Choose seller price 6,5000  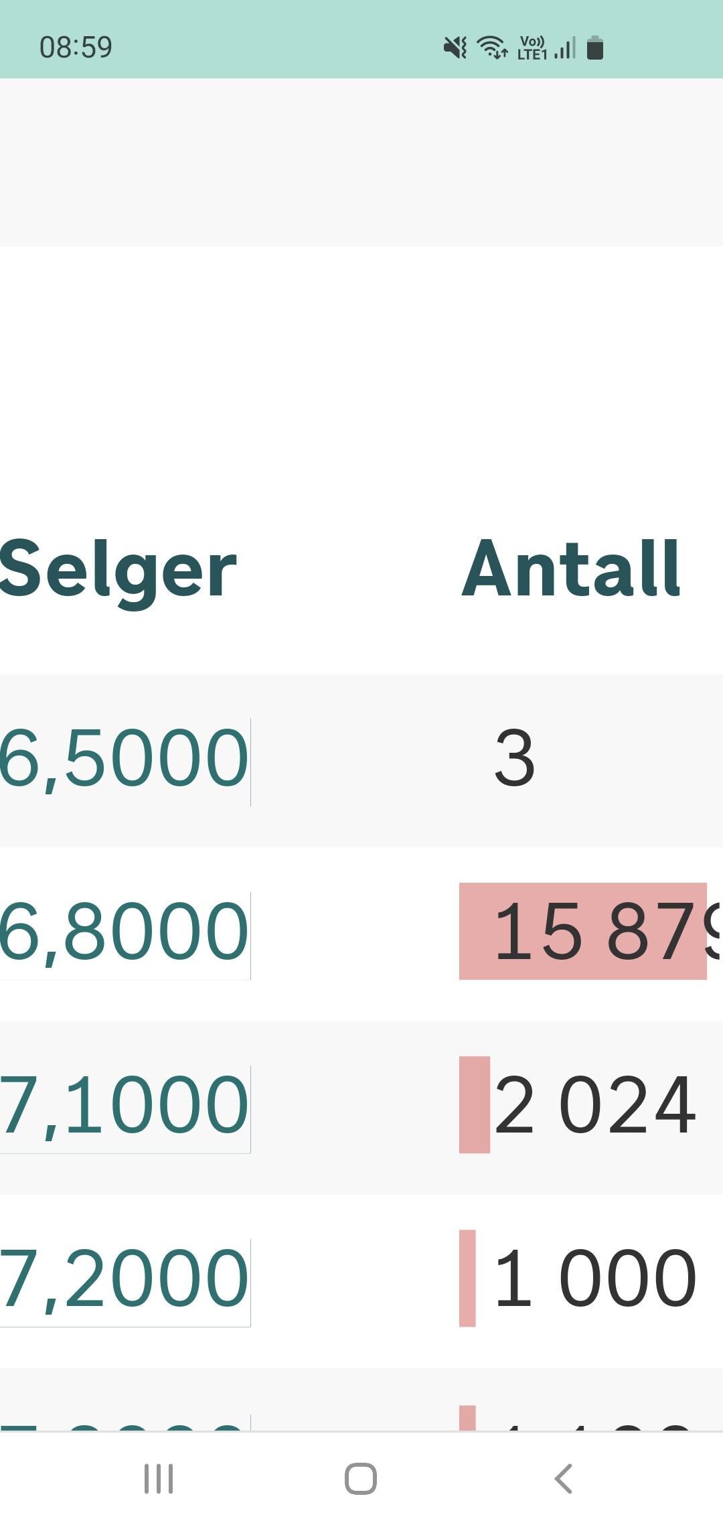pyautogui.click(x=125, y=759)
